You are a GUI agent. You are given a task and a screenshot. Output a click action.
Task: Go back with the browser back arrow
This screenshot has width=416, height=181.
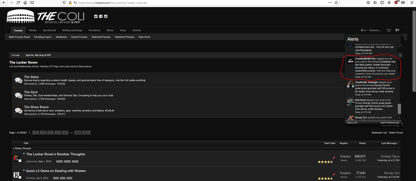(4, 2)
